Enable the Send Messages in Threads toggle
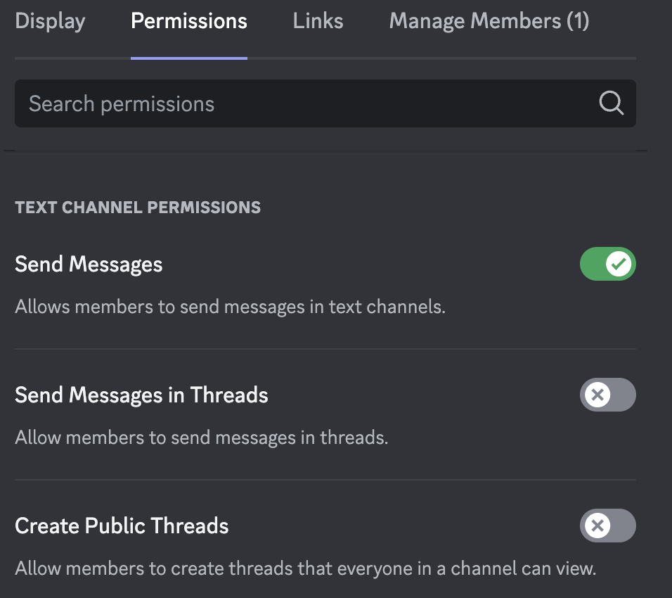 pos(608,395)
